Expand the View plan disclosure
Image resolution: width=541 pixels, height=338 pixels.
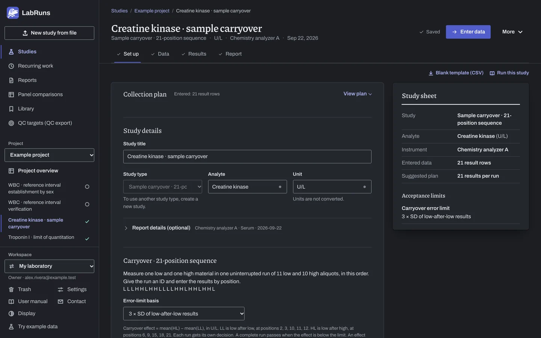click(x=357, y=94)
